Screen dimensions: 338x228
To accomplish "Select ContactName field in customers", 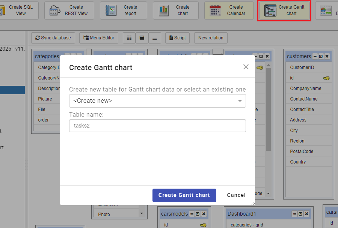I will pyautogui.click(x=308, y=99).
